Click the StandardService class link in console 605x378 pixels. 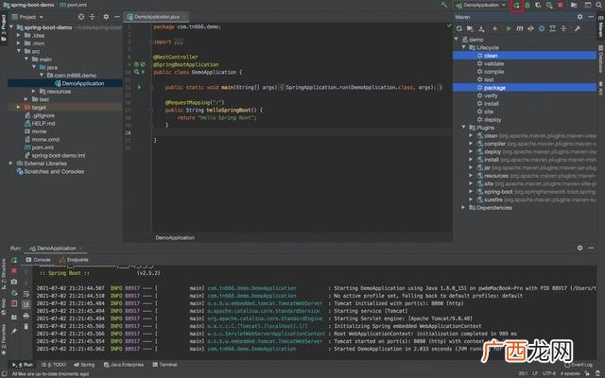[264, 311]
